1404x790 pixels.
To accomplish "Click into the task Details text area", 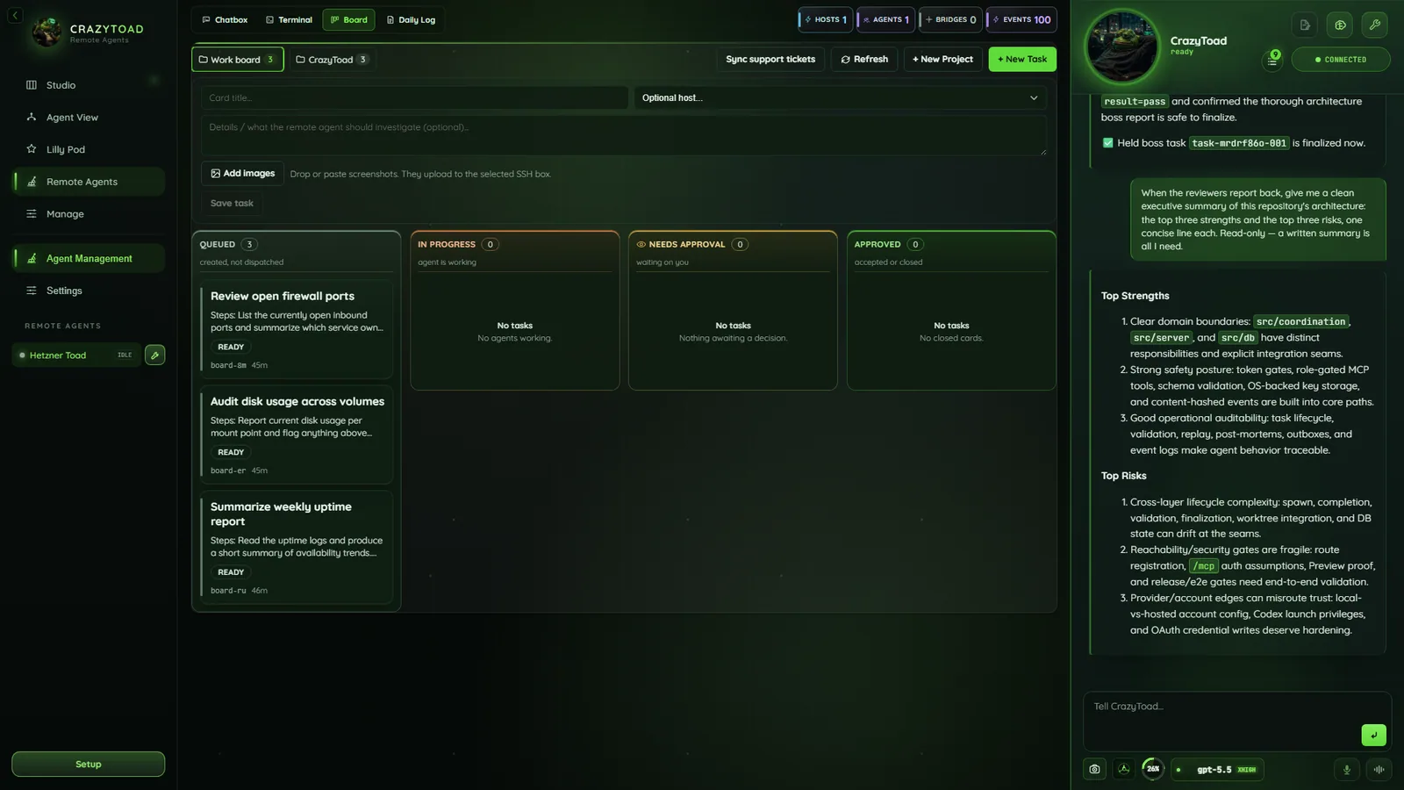I will tap(624, 136).
